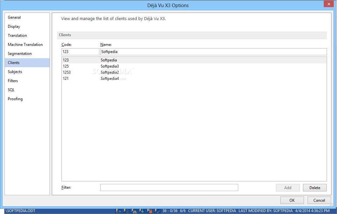This screenshot has height=214, width=337.
Task: Delete the selected client
Action: [315, 187]
